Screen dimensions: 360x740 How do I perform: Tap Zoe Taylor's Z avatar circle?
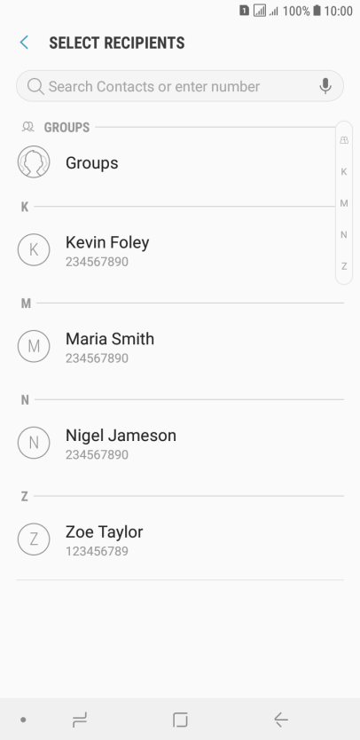coord(34,539)
